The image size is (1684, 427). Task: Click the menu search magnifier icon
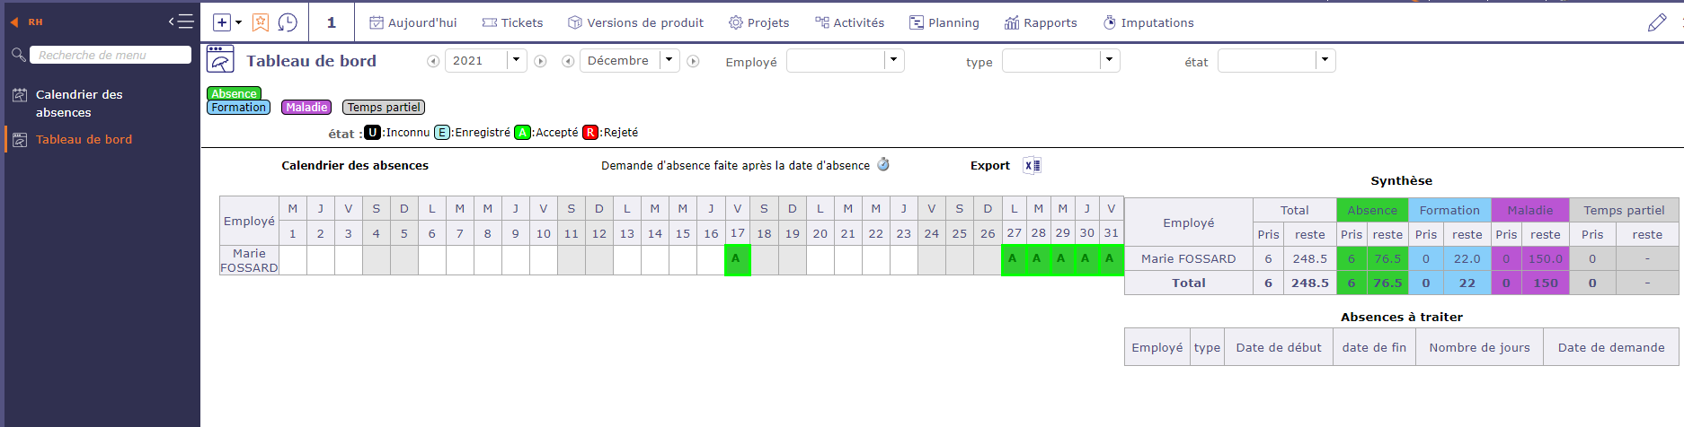coord(18,55)
